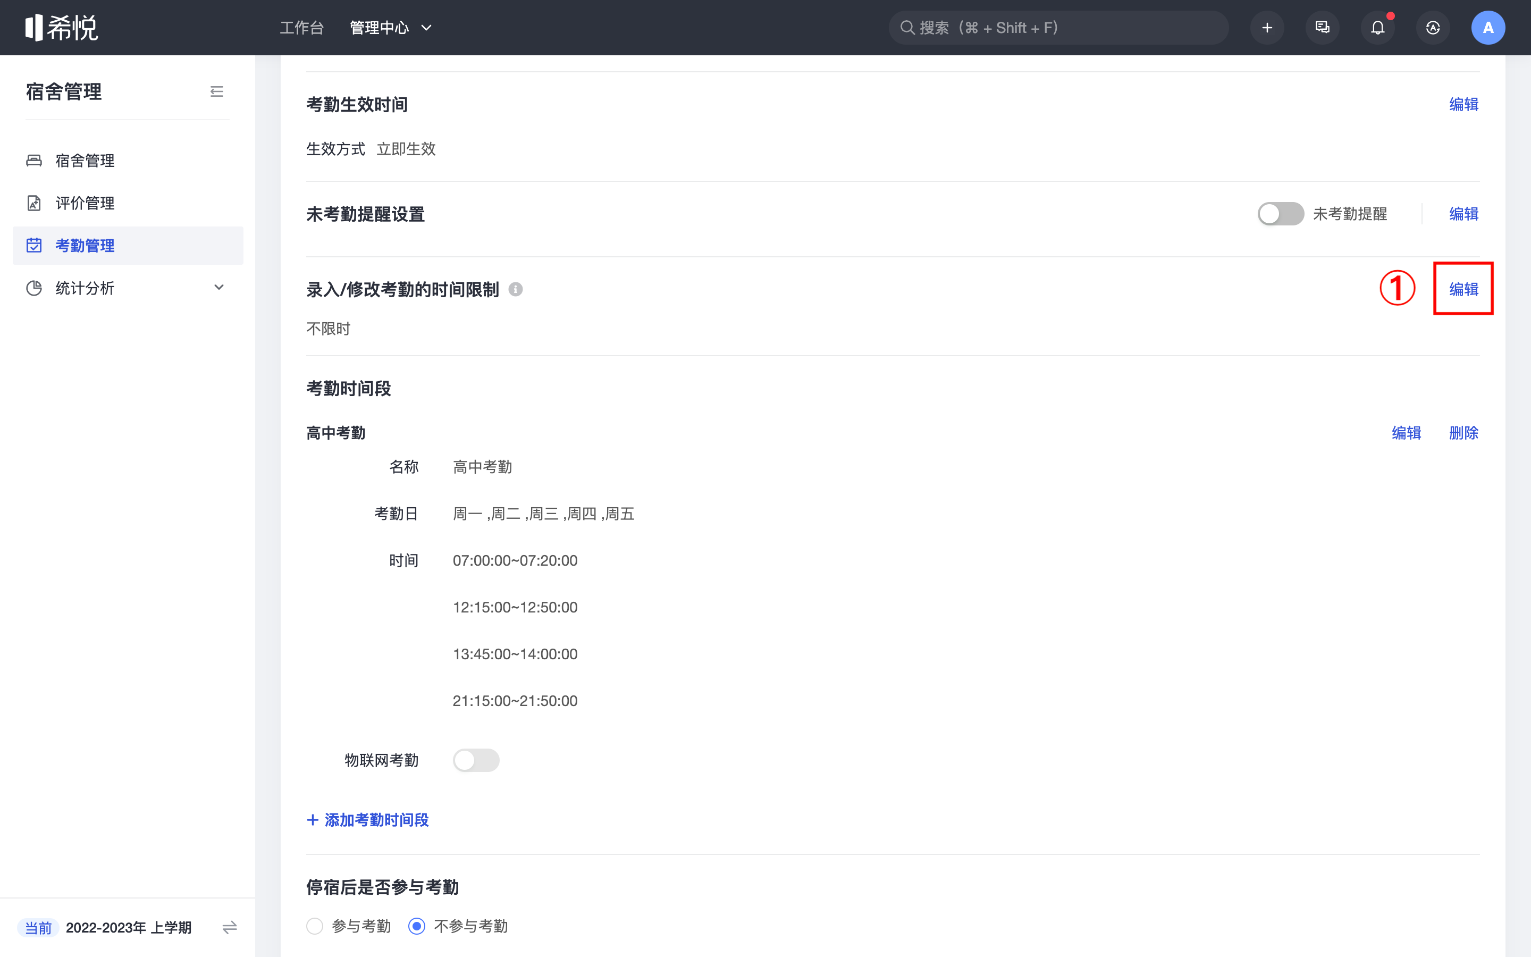Edit the 考勤生效时间 section

(1464, 104)
